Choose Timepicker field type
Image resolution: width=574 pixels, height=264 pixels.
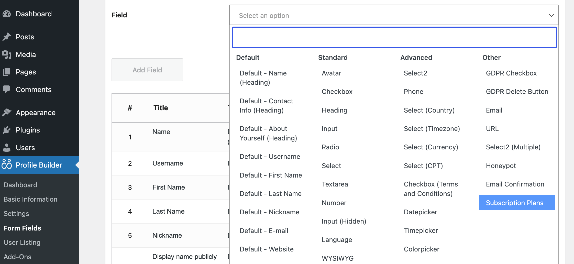[421, 230]
